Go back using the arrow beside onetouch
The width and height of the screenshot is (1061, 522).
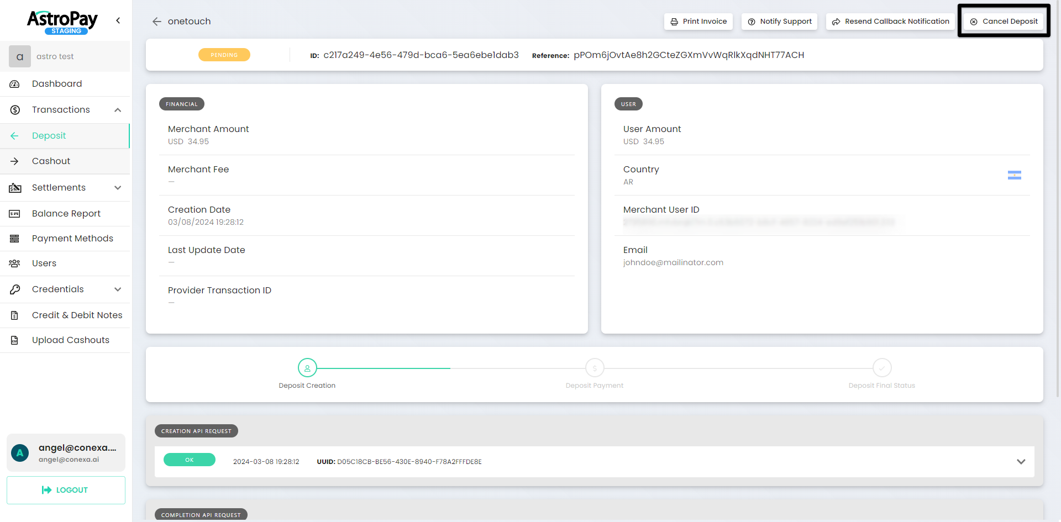click(157, 22)
